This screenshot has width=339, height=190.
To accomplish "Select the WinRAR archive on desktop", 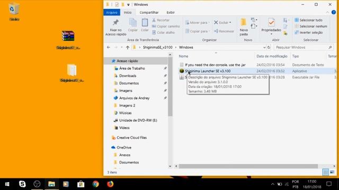I will coord(68,40).
